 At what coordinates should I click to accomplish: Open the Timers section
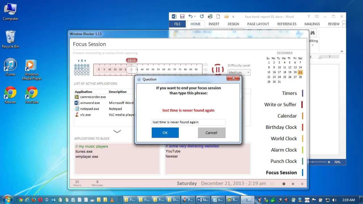tap(289, 93)
